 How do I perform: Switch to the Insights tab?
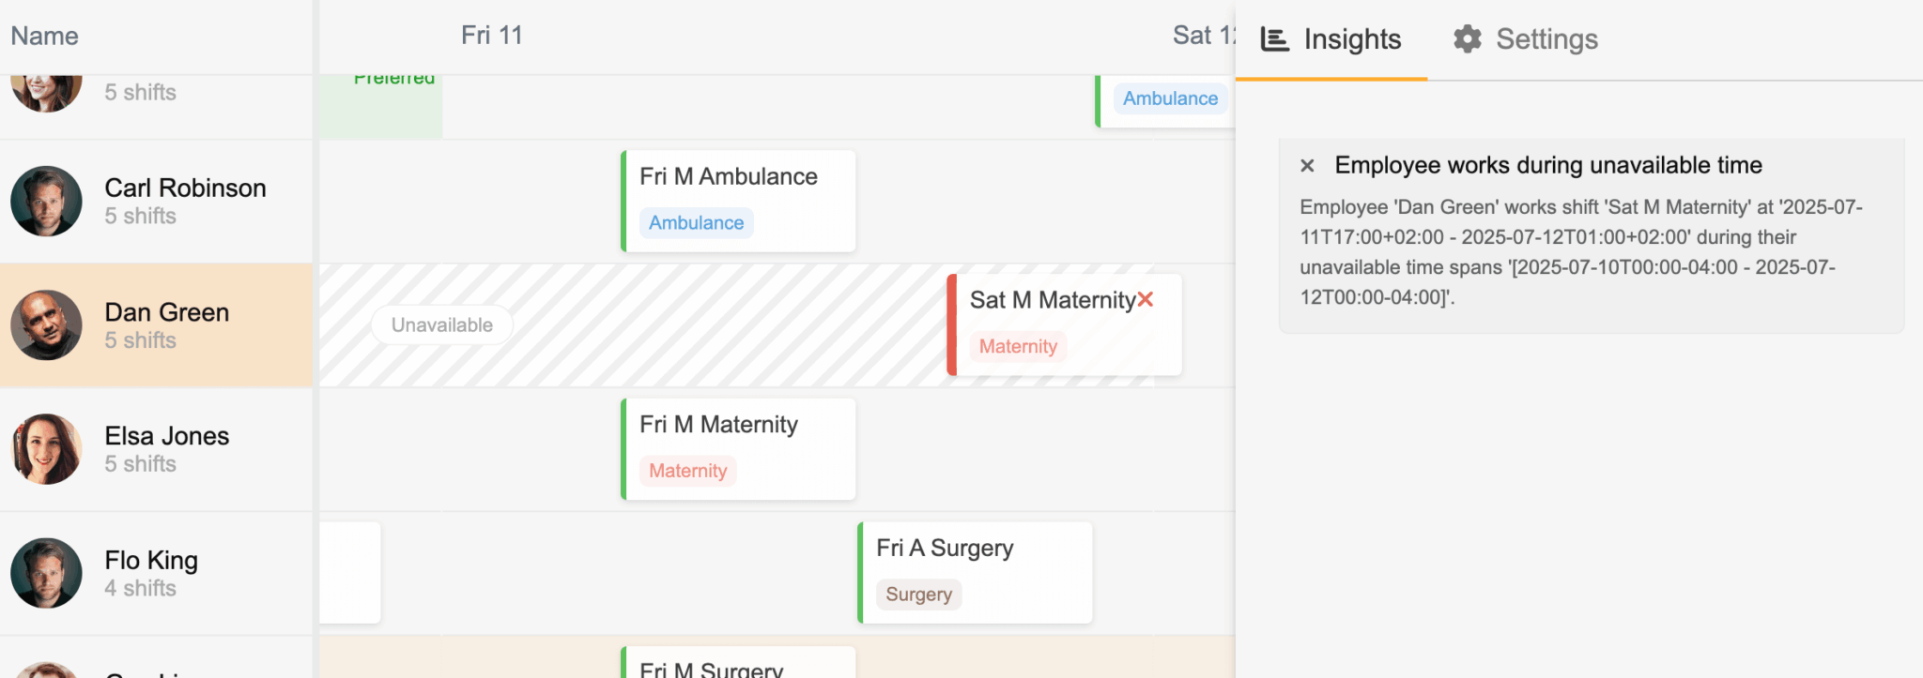click(x=1331, y=39)
